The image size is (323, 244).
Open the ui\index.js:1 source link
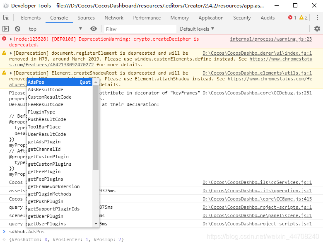[257, 53]
